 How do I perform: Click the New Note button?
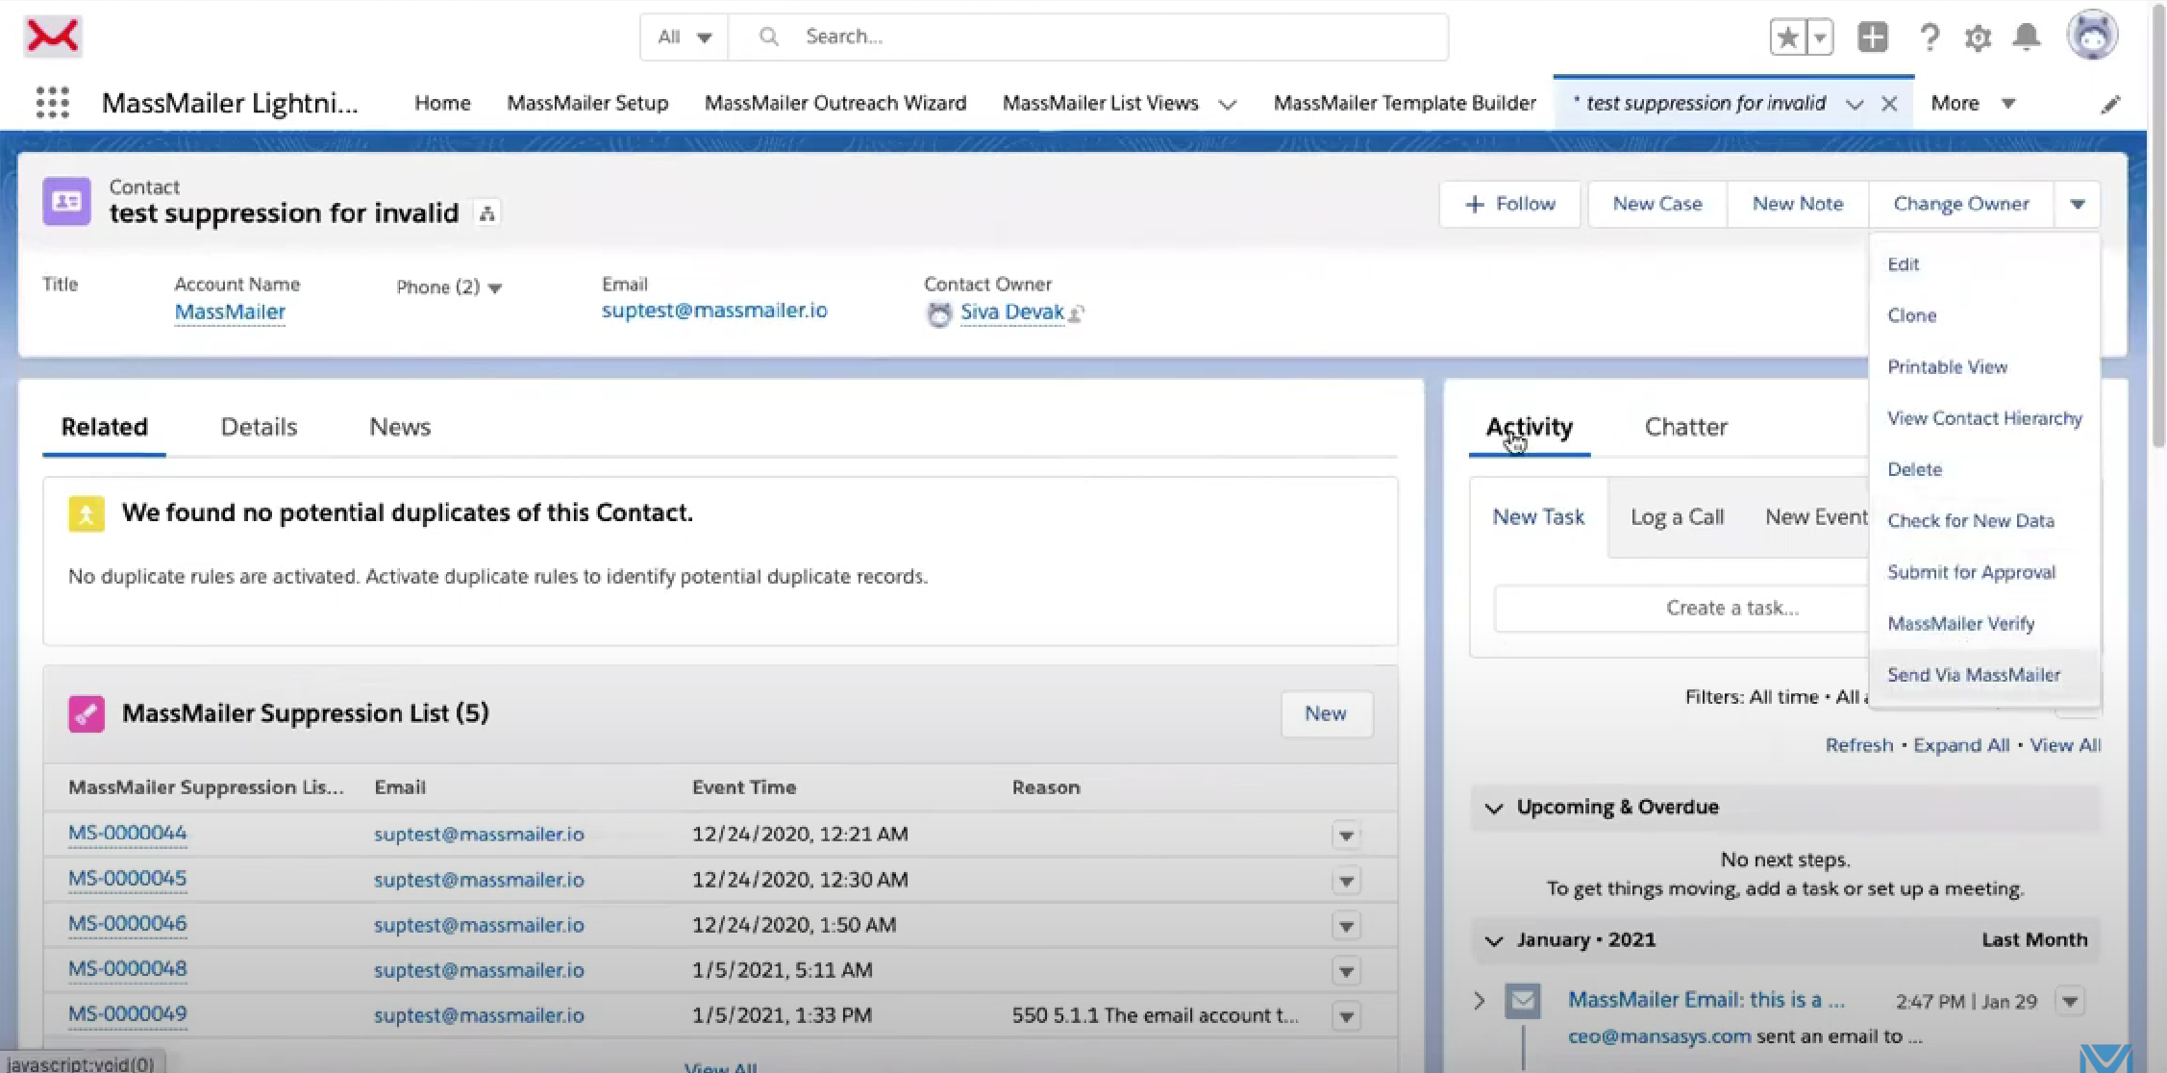pyautogui.click(x=1798, y=204)
